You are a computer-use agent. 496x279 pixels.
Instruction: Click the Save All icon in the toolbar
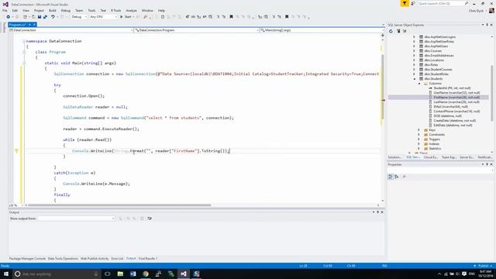tap(45, 17)
